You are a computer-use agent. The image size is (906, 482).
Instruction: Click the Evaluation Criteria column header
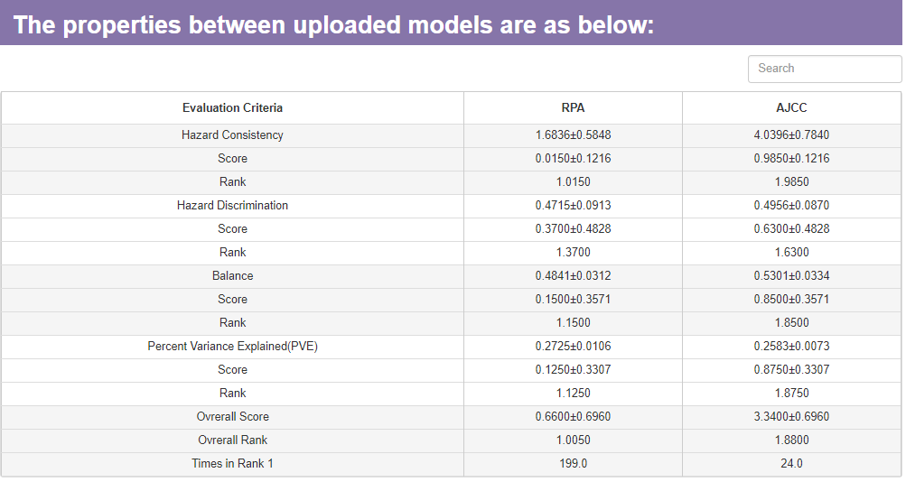[232, 108]
